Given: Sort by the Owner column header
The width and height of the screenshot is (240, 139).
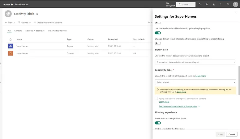Looking at the screenshot, I should click(90, 39).
